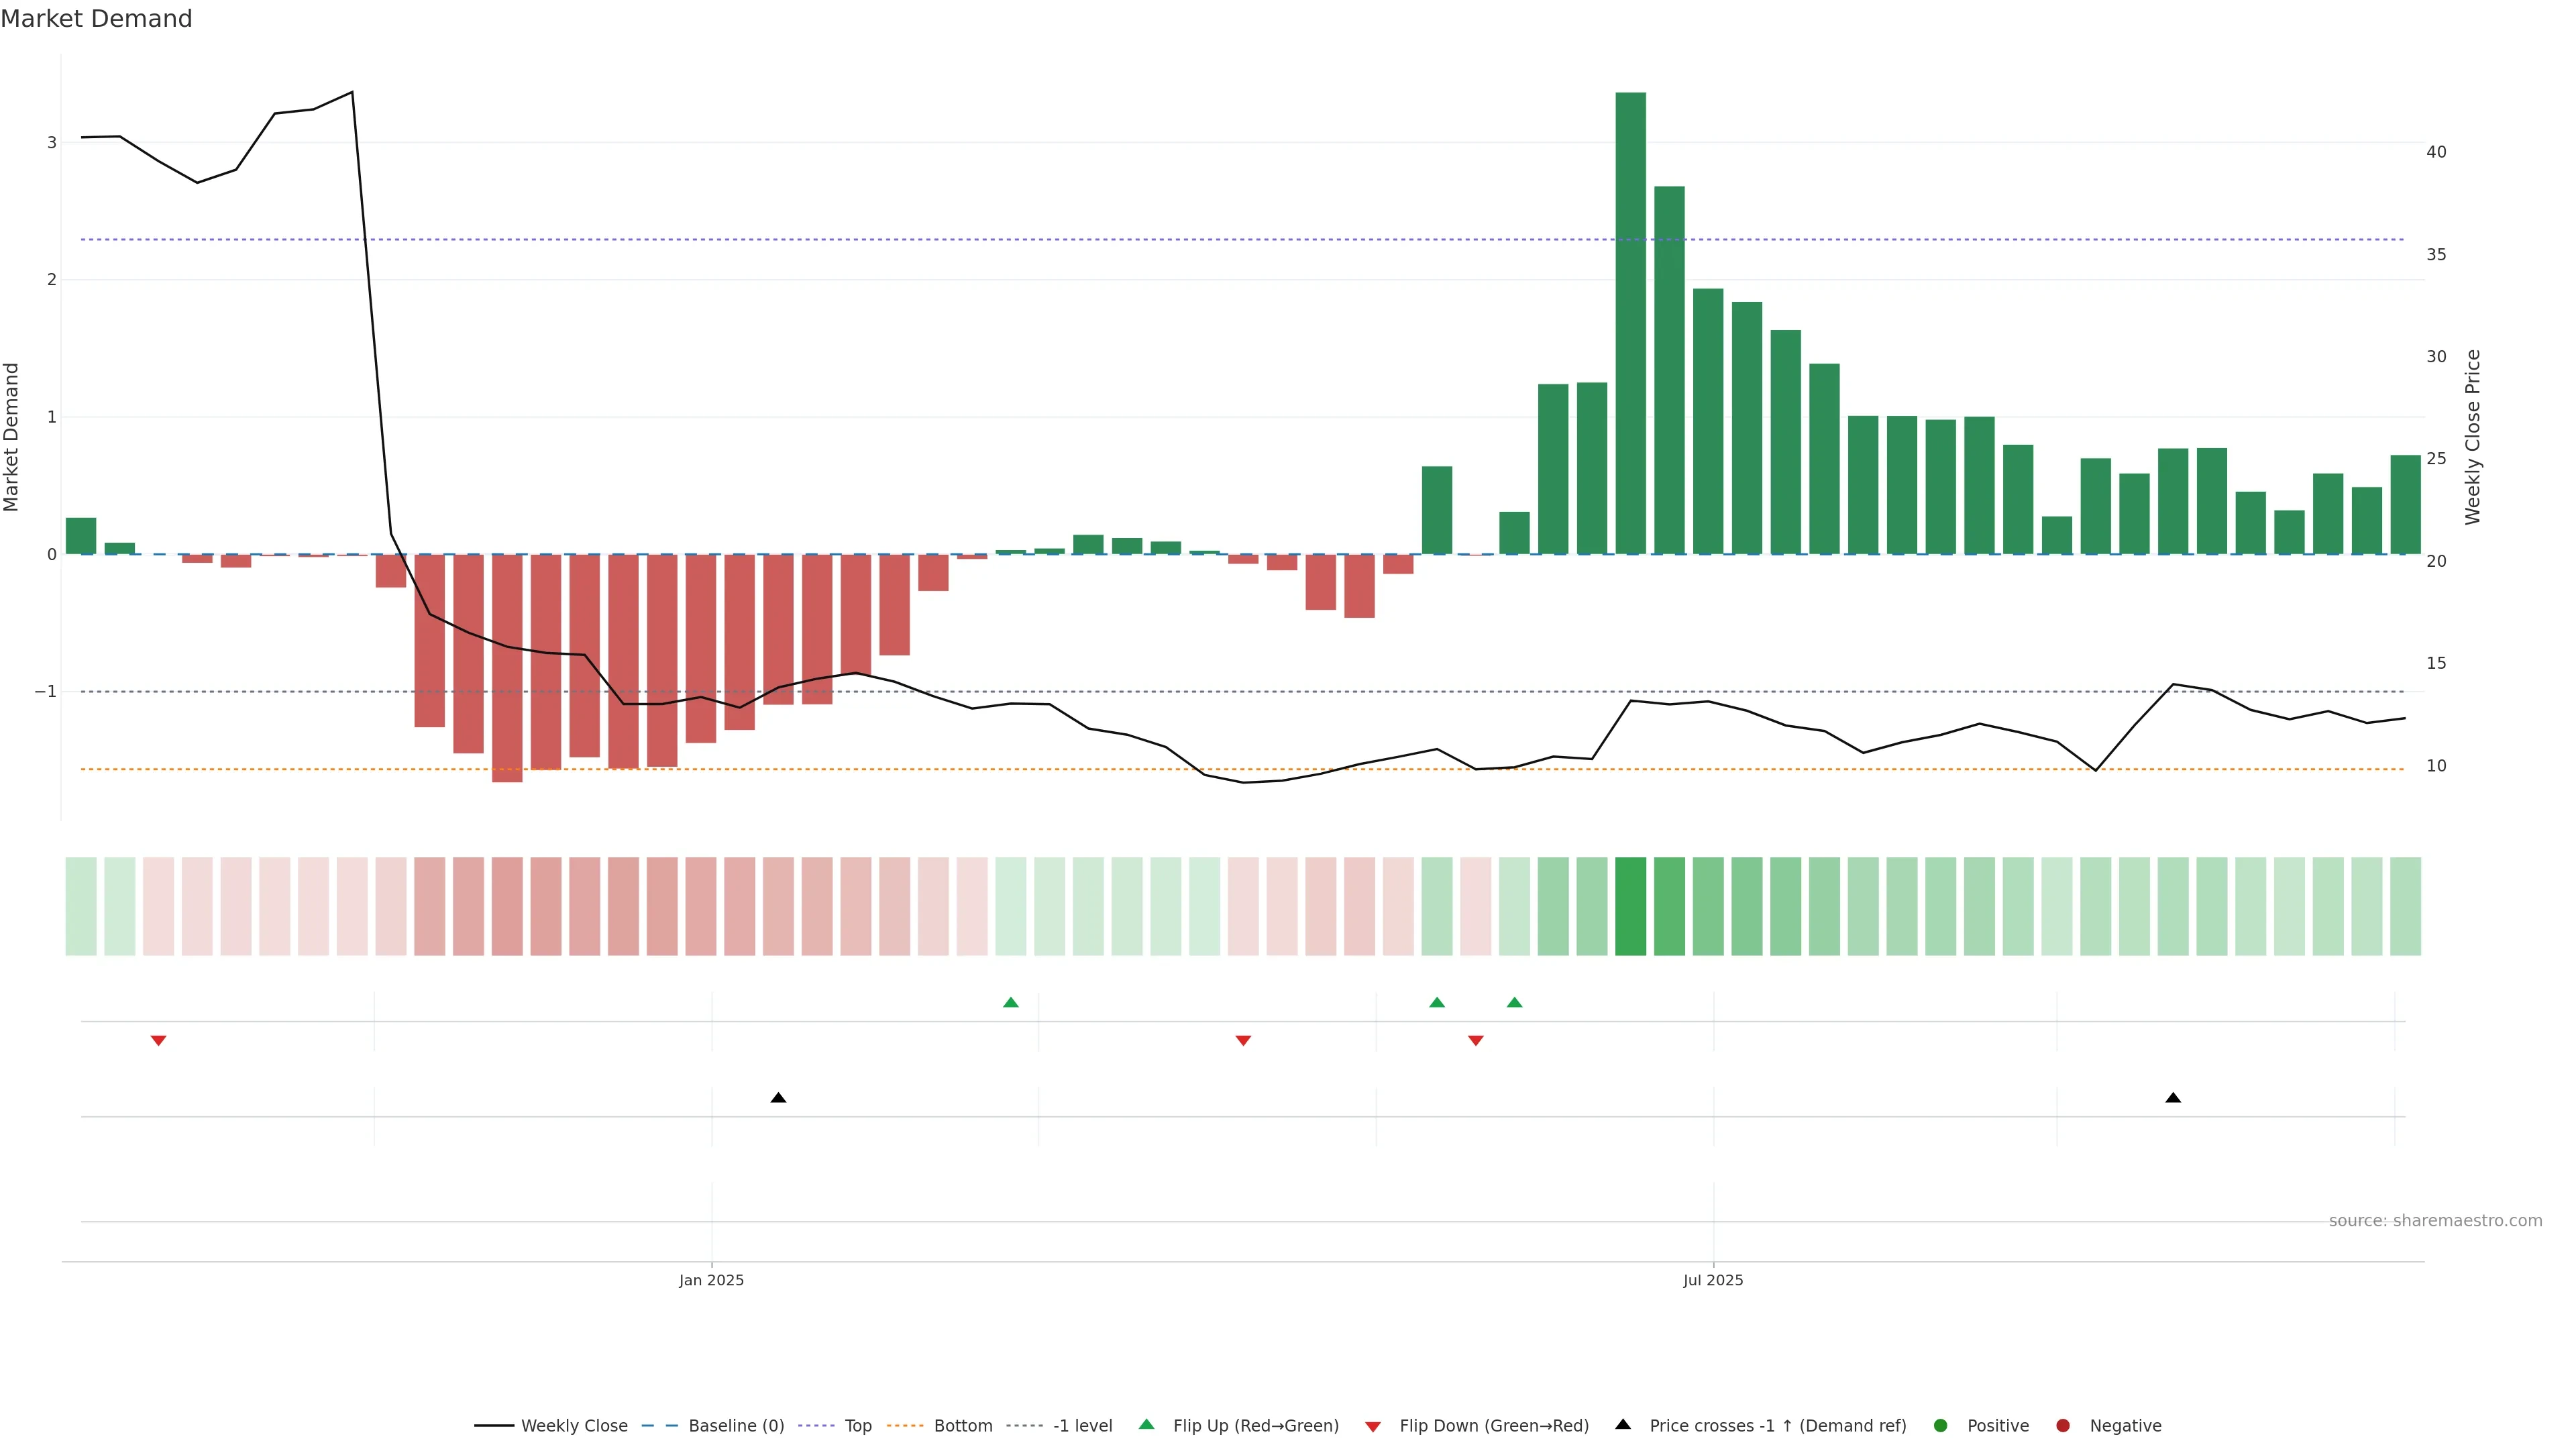Click Flip Up green triangle legend icon

pyautogui.click(x=1147, y=1425)
